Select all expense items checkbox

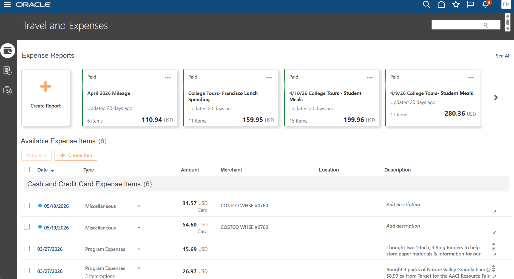(x=27, y=170)
